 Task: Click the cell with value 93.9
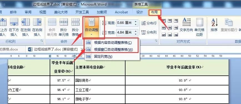(x=177, y=80)
